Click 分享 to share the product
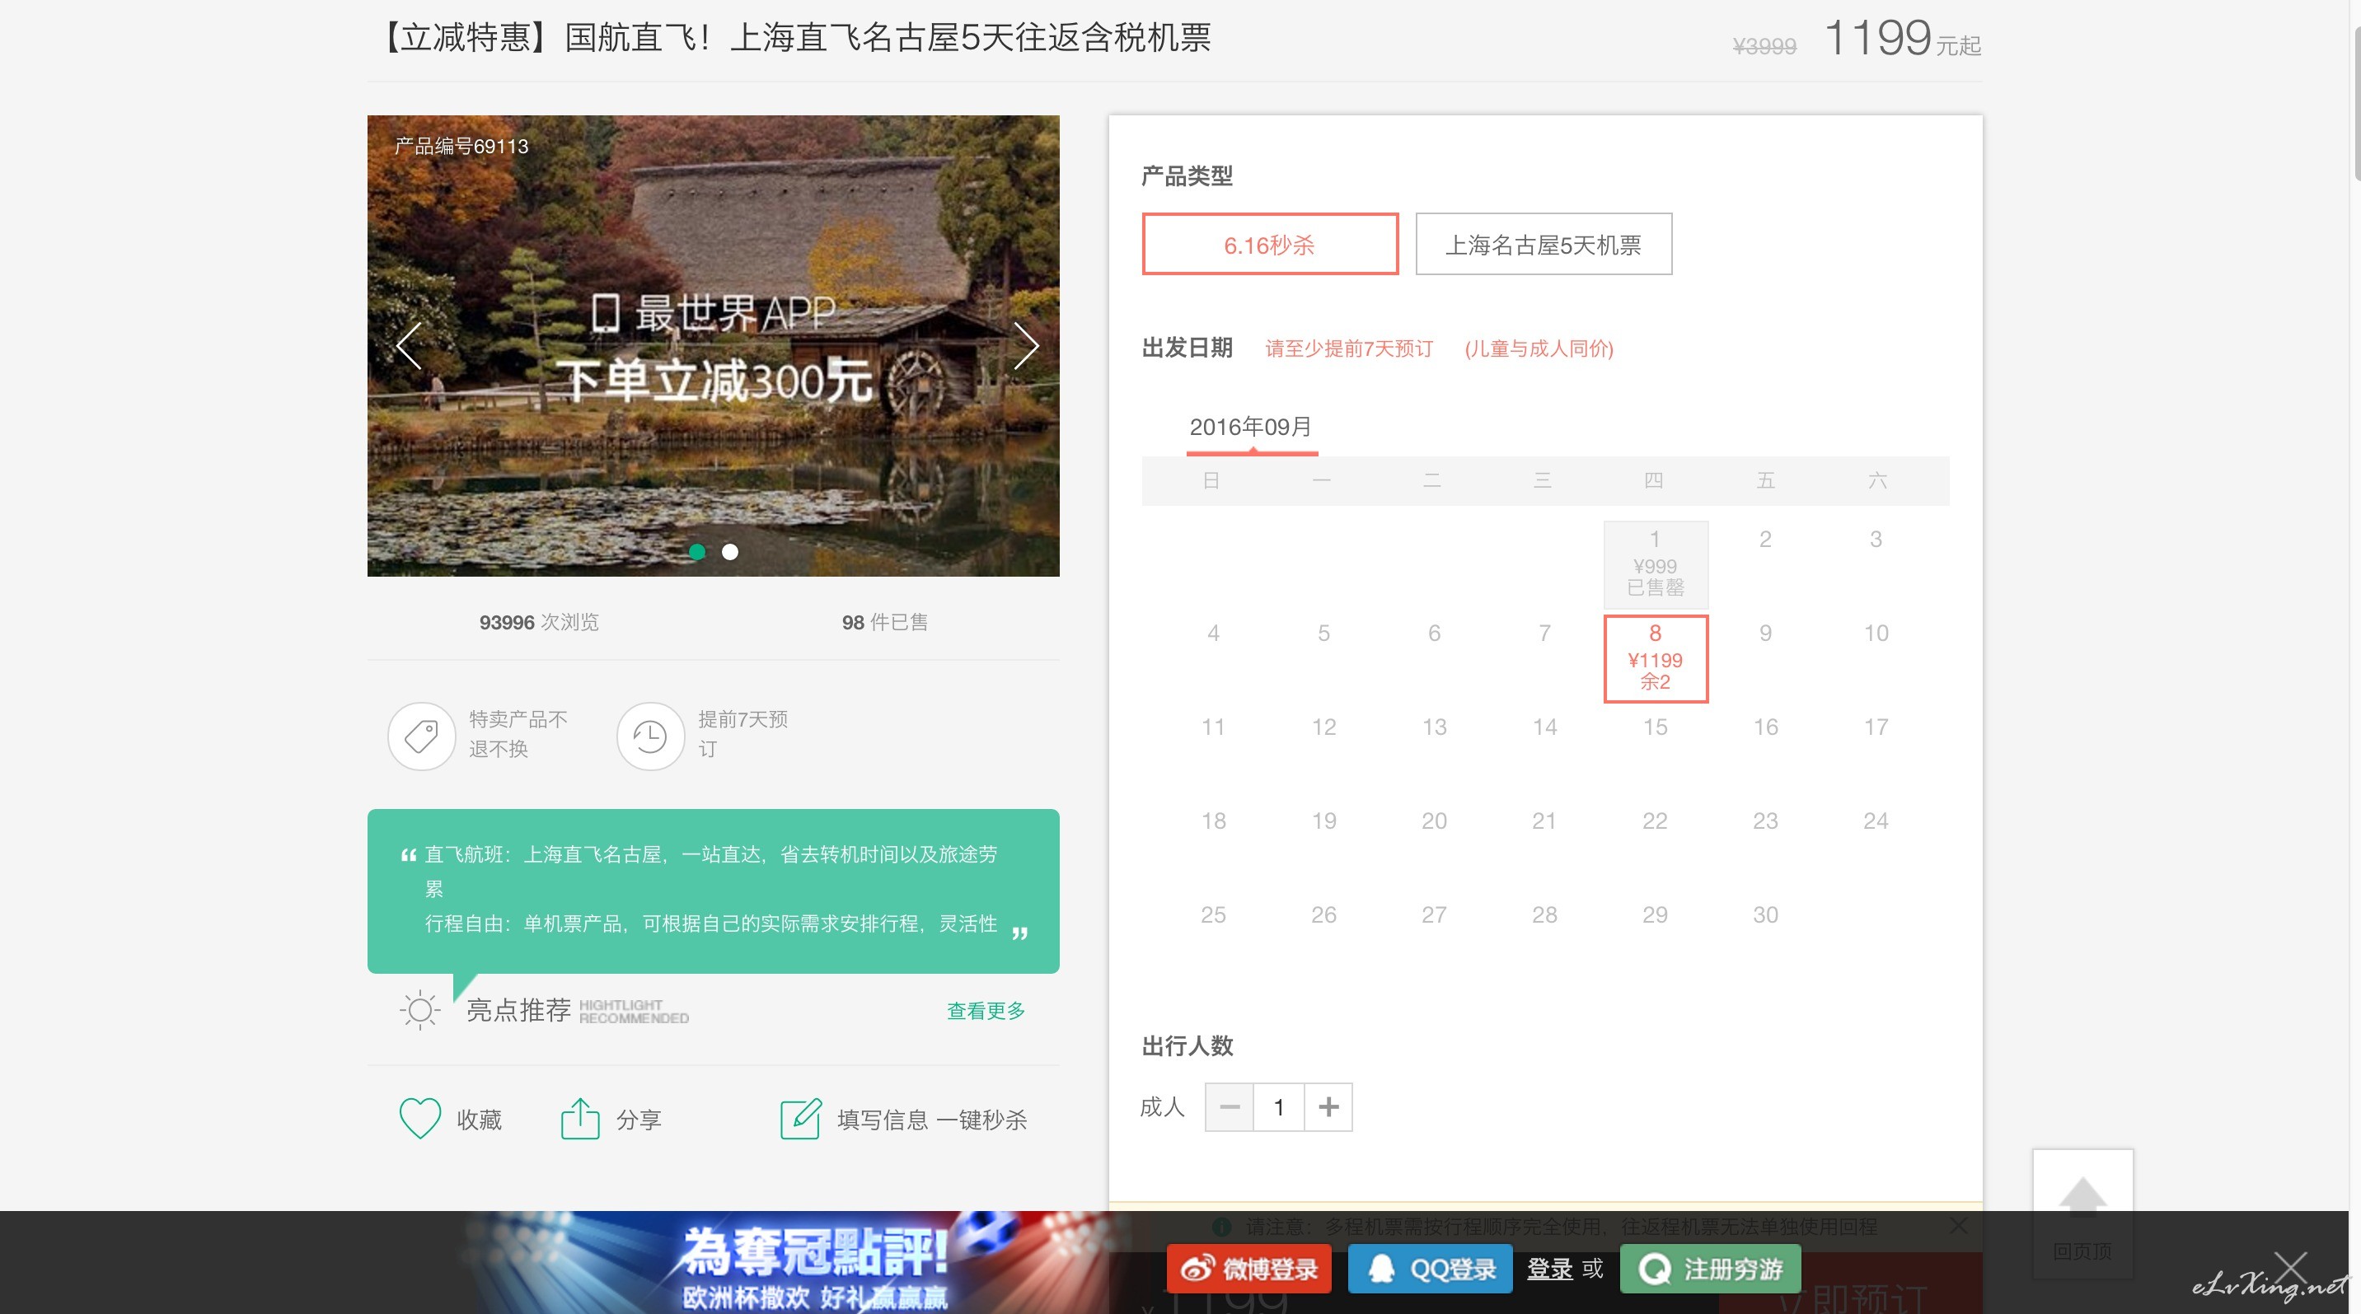The height and width of the screenshot is (1314, 2361). click(639, 1120)
